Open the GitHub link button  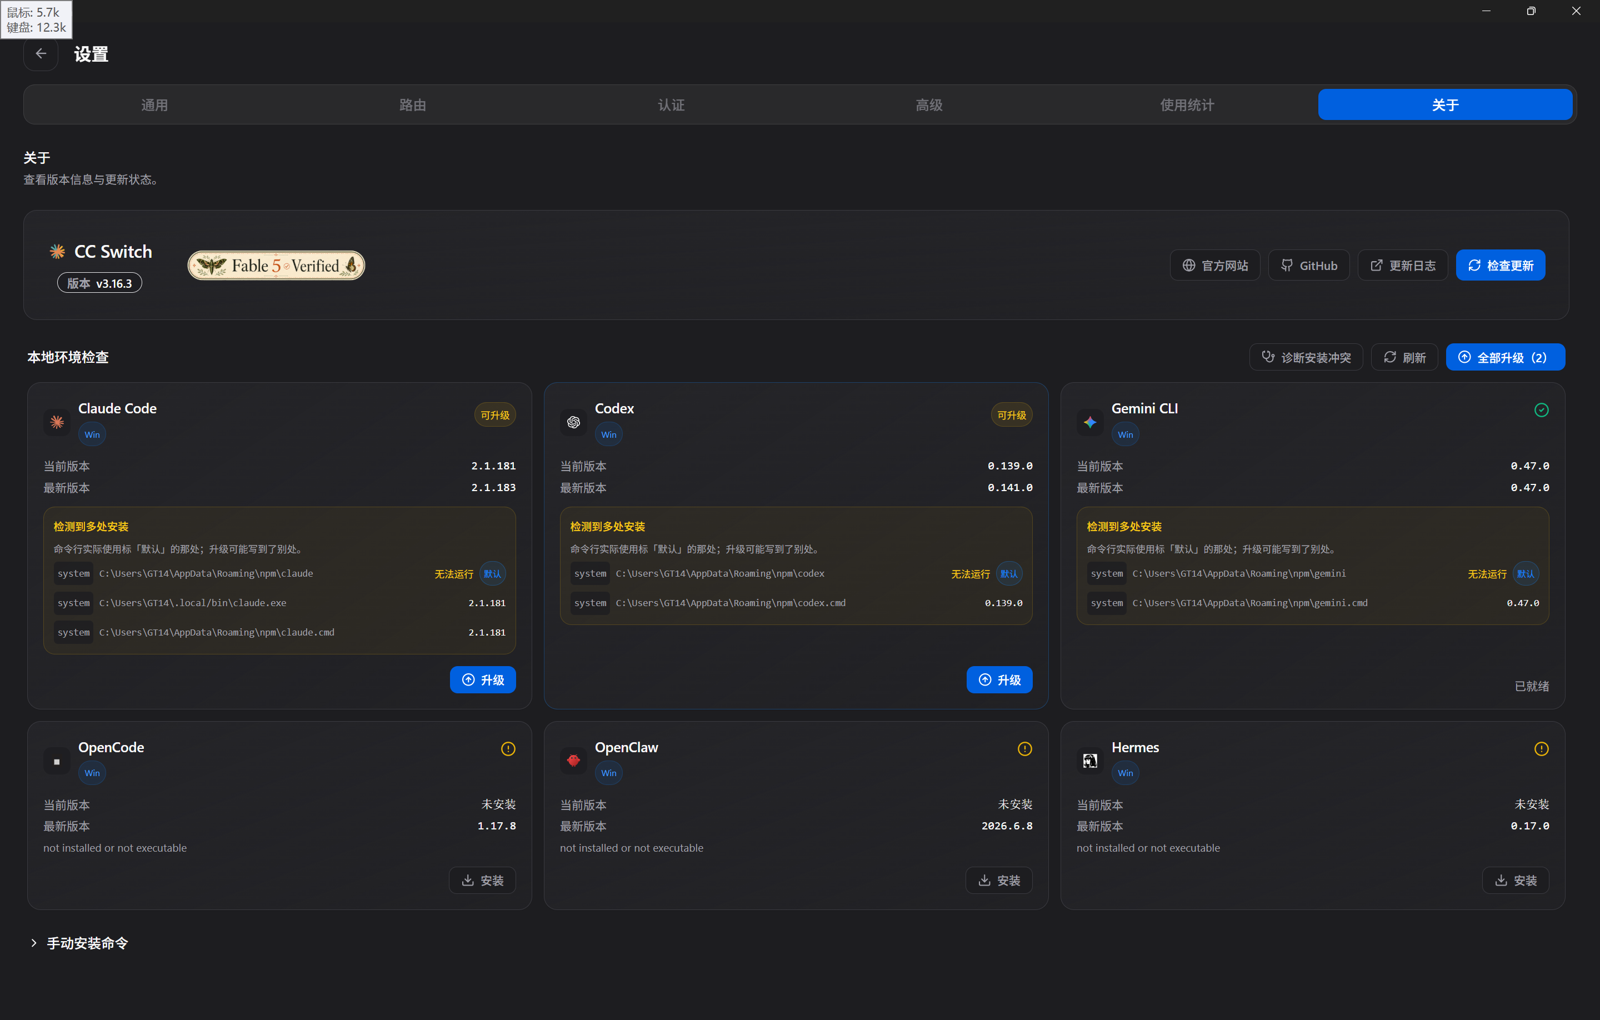(1309, 265)
